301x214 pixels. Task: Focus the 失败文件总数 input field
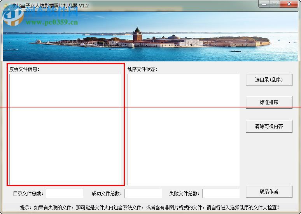click(x=221, y=193)
